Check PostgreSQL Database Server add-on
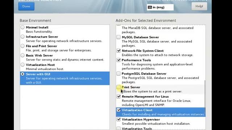232x130 pixels. point(119,73)
